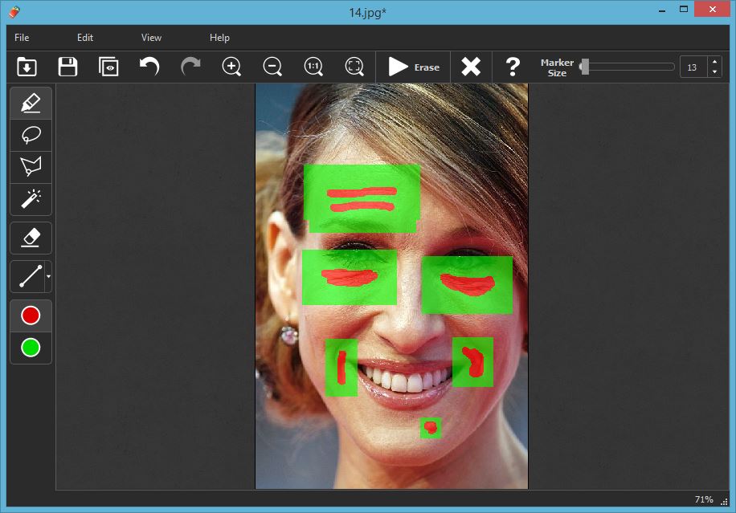
Task: Switch to the Eraser tool
Action: click(30, 238)
